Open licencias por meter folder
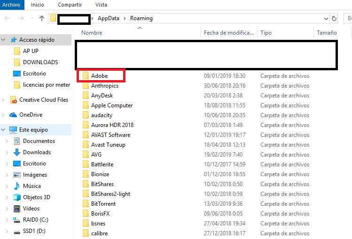 click(x=47, y=85)
